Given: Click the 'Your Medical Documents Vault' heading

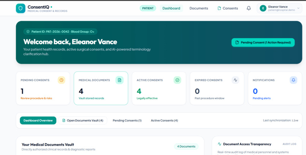Looking at the screenshot, I should [48, 145].
